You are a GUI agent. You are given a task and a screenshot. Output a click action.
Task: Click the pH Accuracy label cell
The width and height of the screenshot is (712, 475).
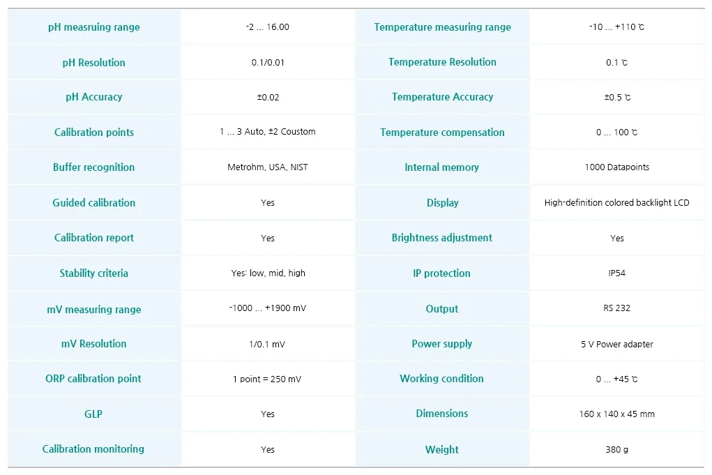(94, 97)
